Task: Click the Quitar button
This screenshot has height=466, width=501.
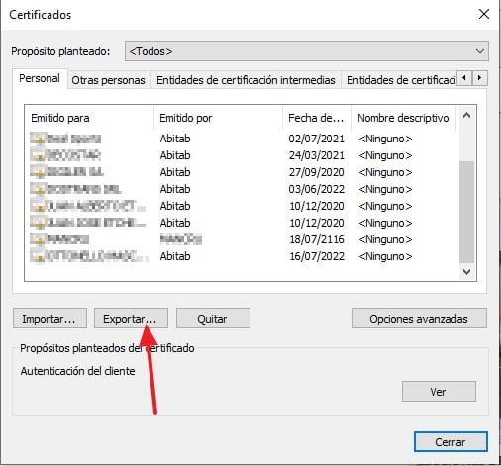Action: pos(213,319)
